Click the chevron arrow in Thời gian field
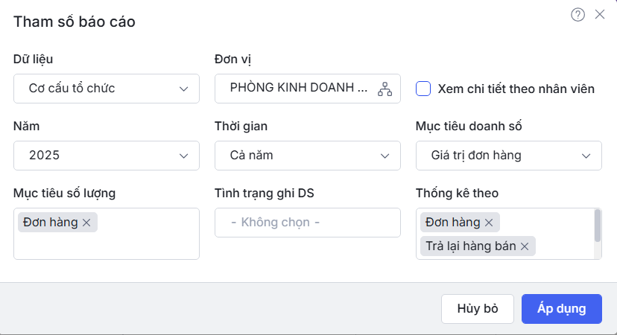Screen dimensions: 617x335 point(385,156)
